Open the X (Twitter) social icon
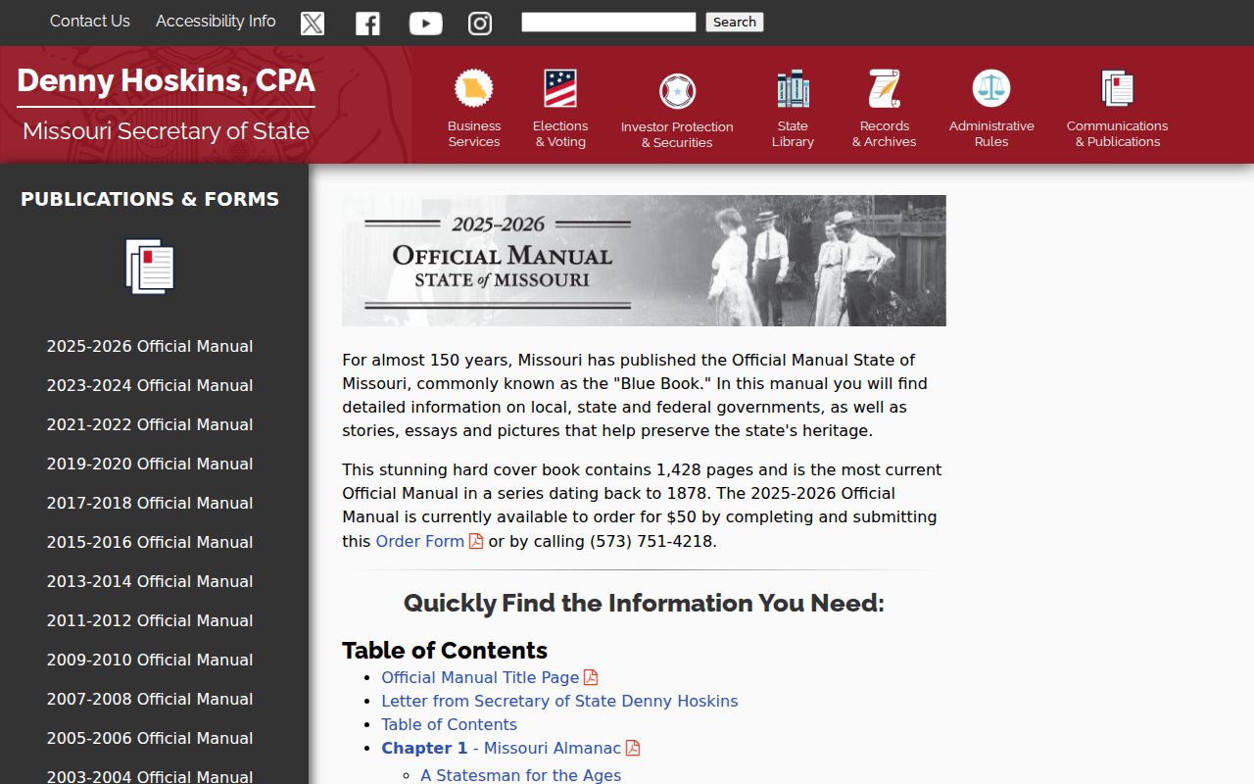The image size is (1254, 784). 313,23
